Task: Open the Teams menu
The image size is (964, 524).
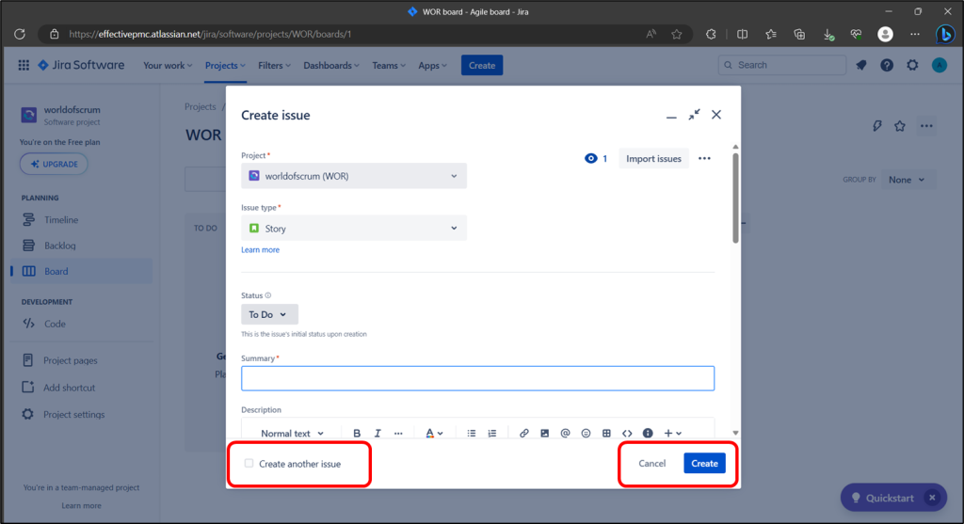Action: coord(389,65)
